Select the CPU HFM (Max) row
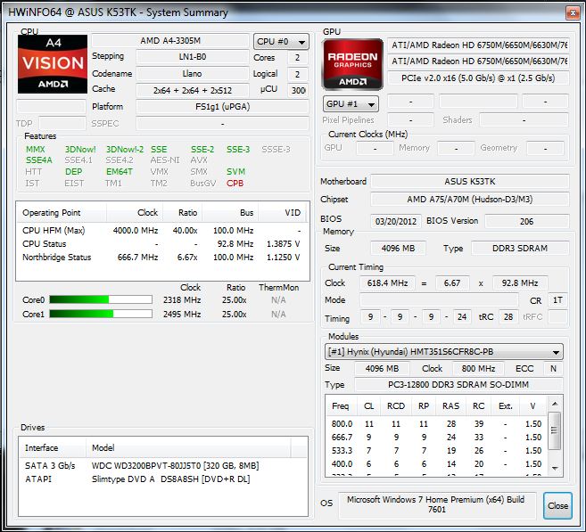The height and width of the screenshot is (532, 586). click(x=162, y=230)
